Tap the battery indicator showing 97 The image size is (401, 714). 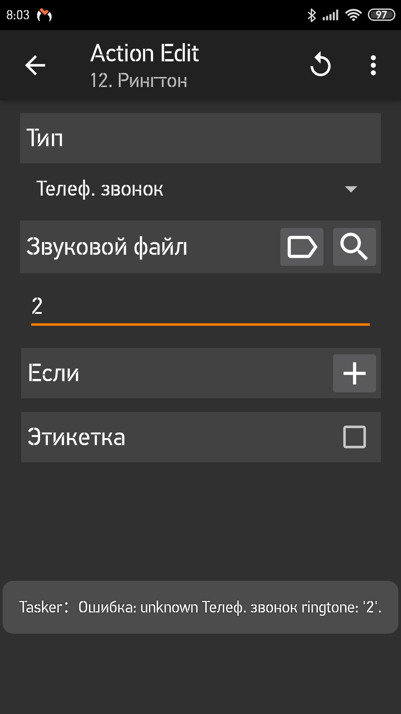pyautogui.click(x=381, y=15)
